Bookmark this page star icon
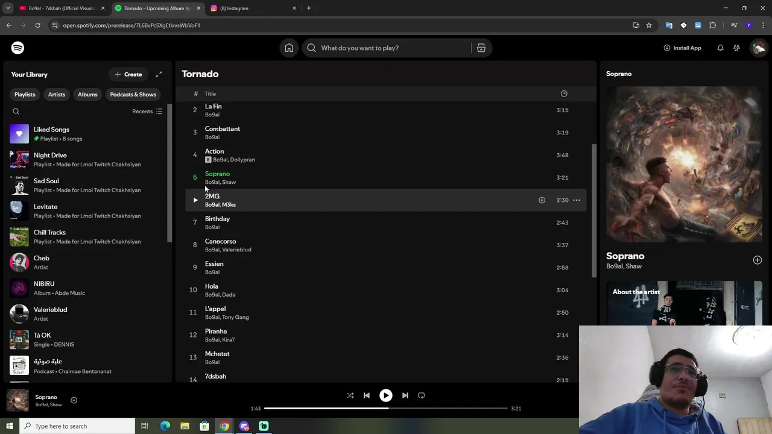The height and width of the screenshot is (434, 772). pos(649,25)
